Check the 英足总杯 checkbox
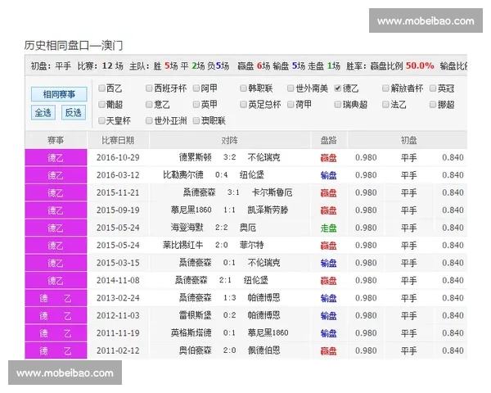The height and width of the screenshot is (393, 491). (243, 104)
